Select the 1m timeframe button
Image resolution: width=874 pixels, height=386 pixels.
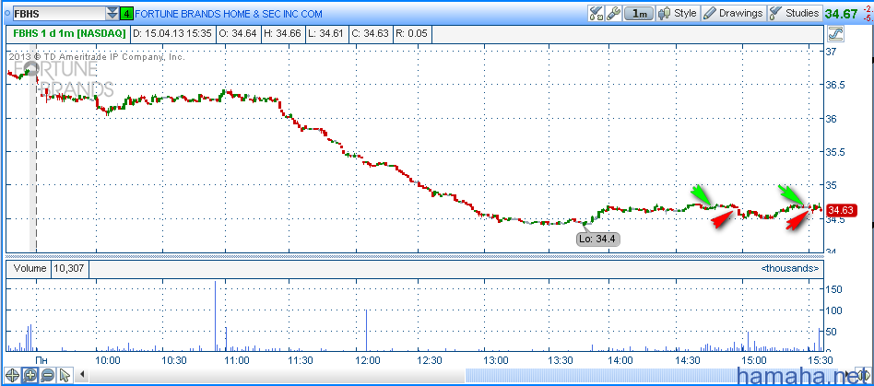pos(639,14)
